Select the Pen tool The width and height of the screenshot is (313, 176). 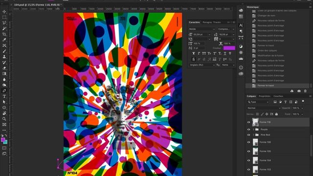tap(4, 90)
